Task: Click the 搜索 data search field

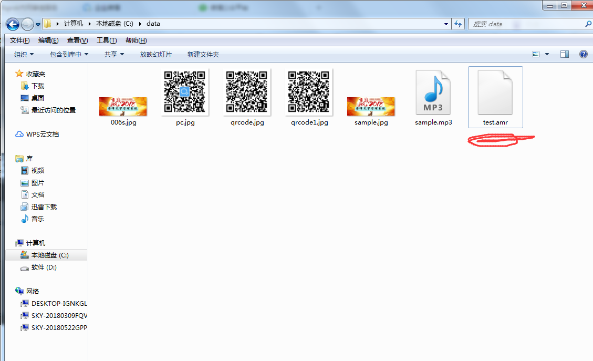Action: coord(526,24)
